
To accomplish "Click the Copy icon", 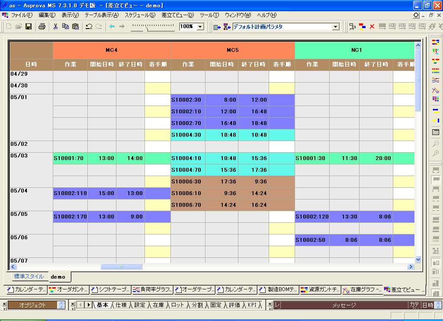I will 65,26.
